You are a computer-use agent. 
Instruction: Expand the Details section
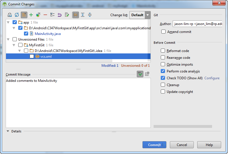[x=8, y=132]
